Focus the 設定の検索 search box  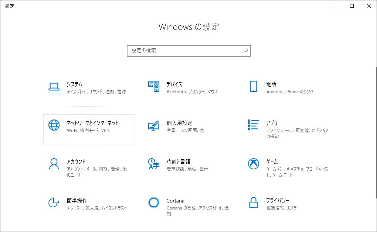point(189,51)
